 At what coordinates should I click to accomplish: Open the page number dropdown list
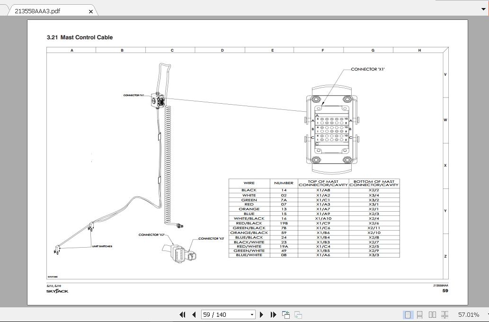coord(252,314)
